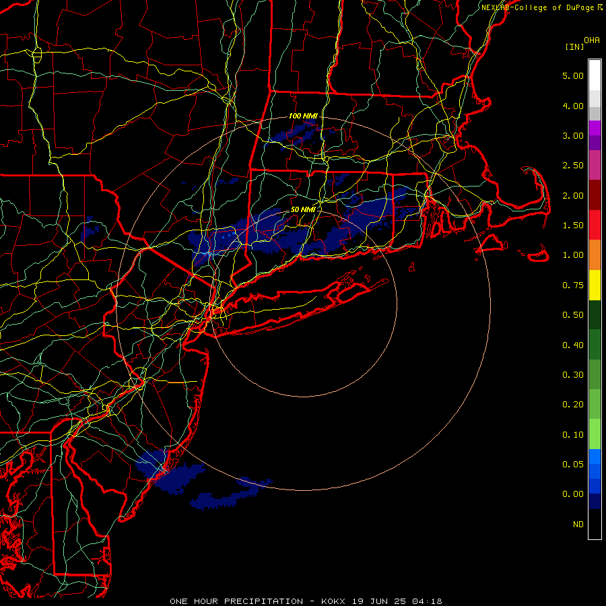This screenshot has width=606, height=606.
Task: Click the bright red swatch near 1.50
Action: (595, 225)
